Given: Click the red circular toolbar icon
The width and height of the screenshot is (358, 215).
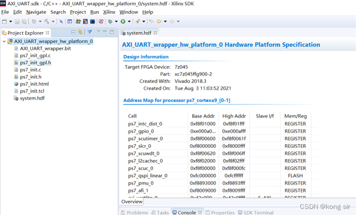Looking at the screenshot, I should pos(101,21).
